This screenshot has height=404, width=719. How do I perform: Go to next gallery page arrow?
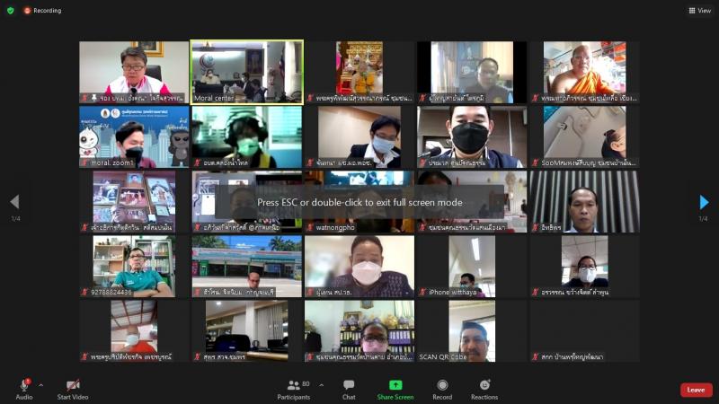click(x=704, y=201)
